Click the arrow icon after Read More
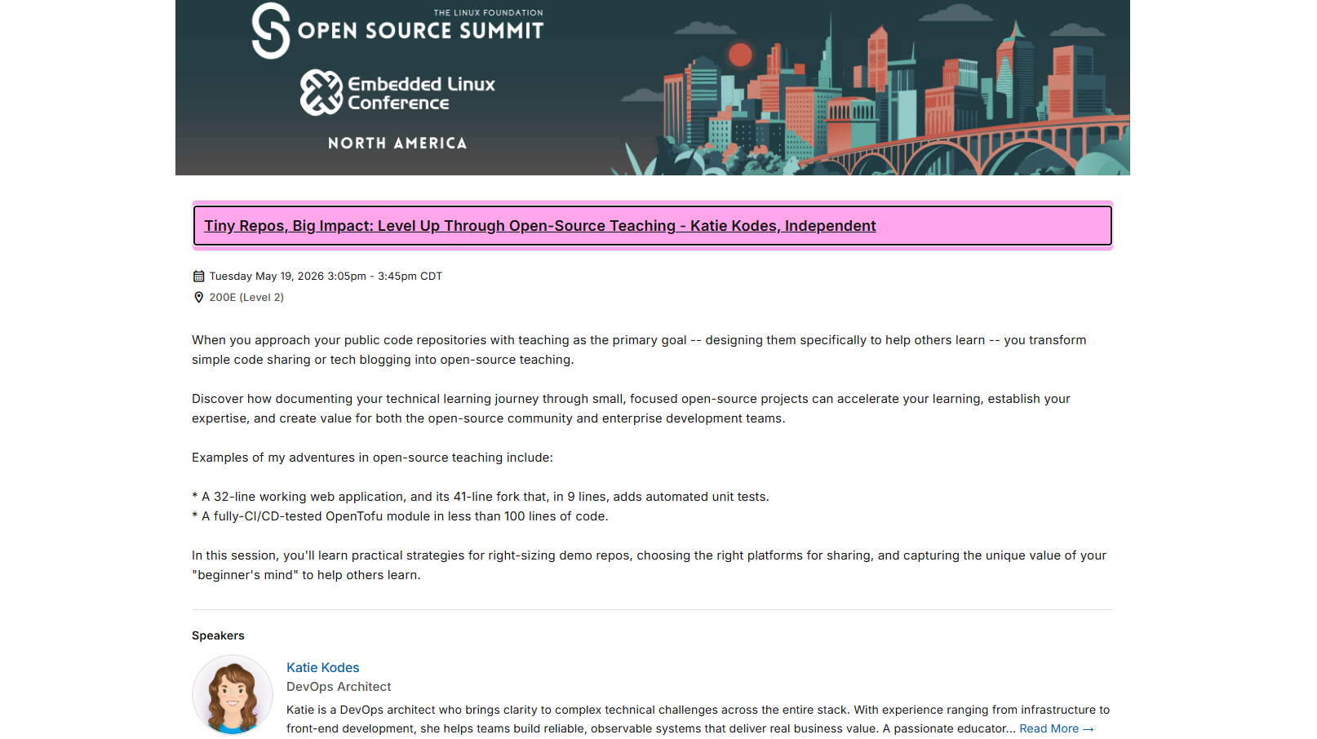 click(1088, 729)
